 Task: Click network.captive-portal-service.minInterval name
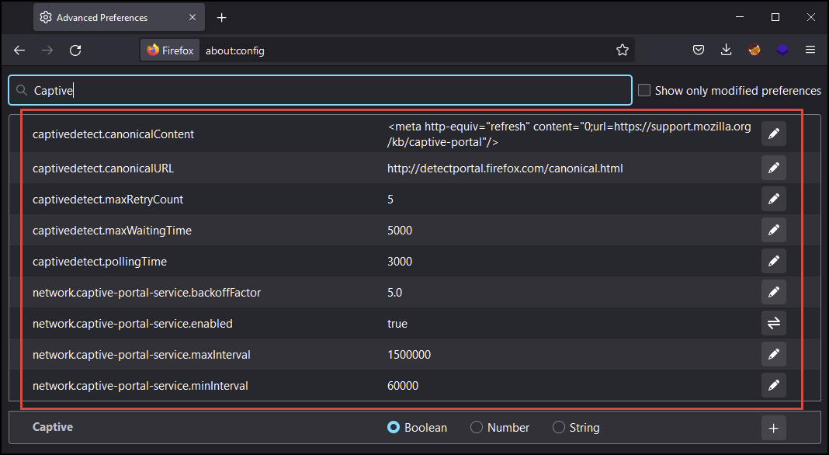[140, 386]
